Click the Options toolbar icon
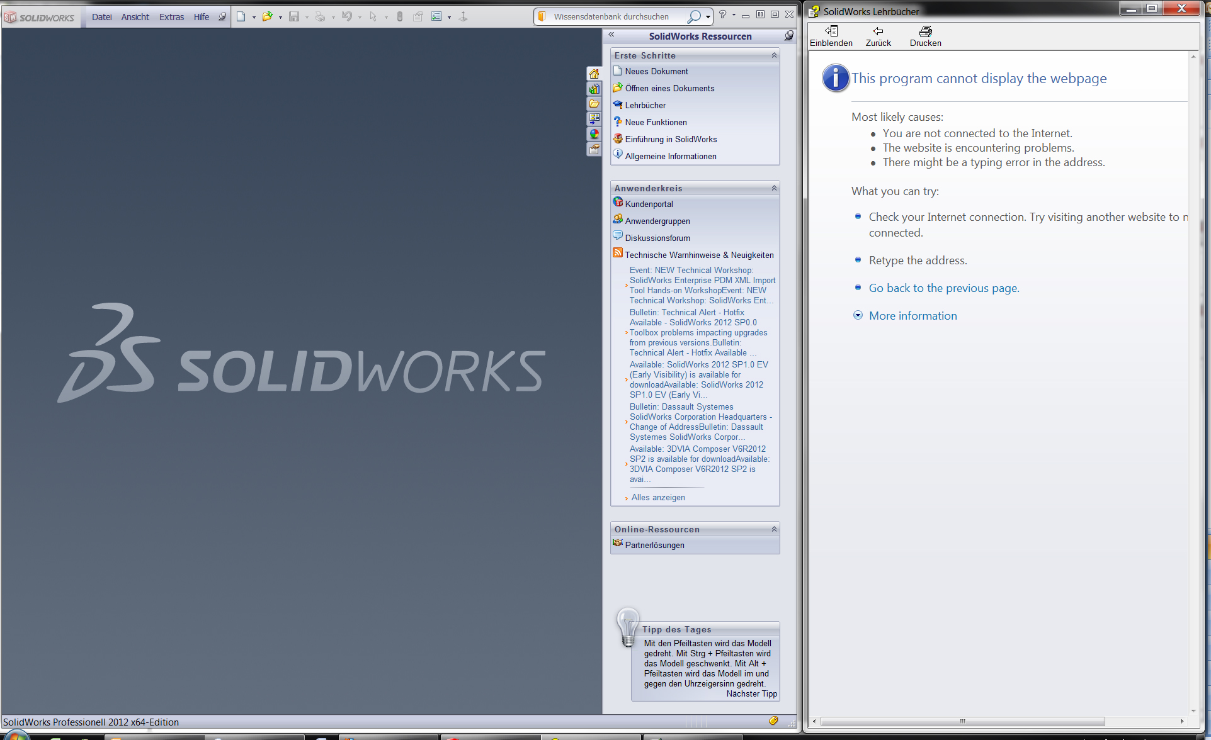Viewport: 1211px width, 740px height. (436, 17)
